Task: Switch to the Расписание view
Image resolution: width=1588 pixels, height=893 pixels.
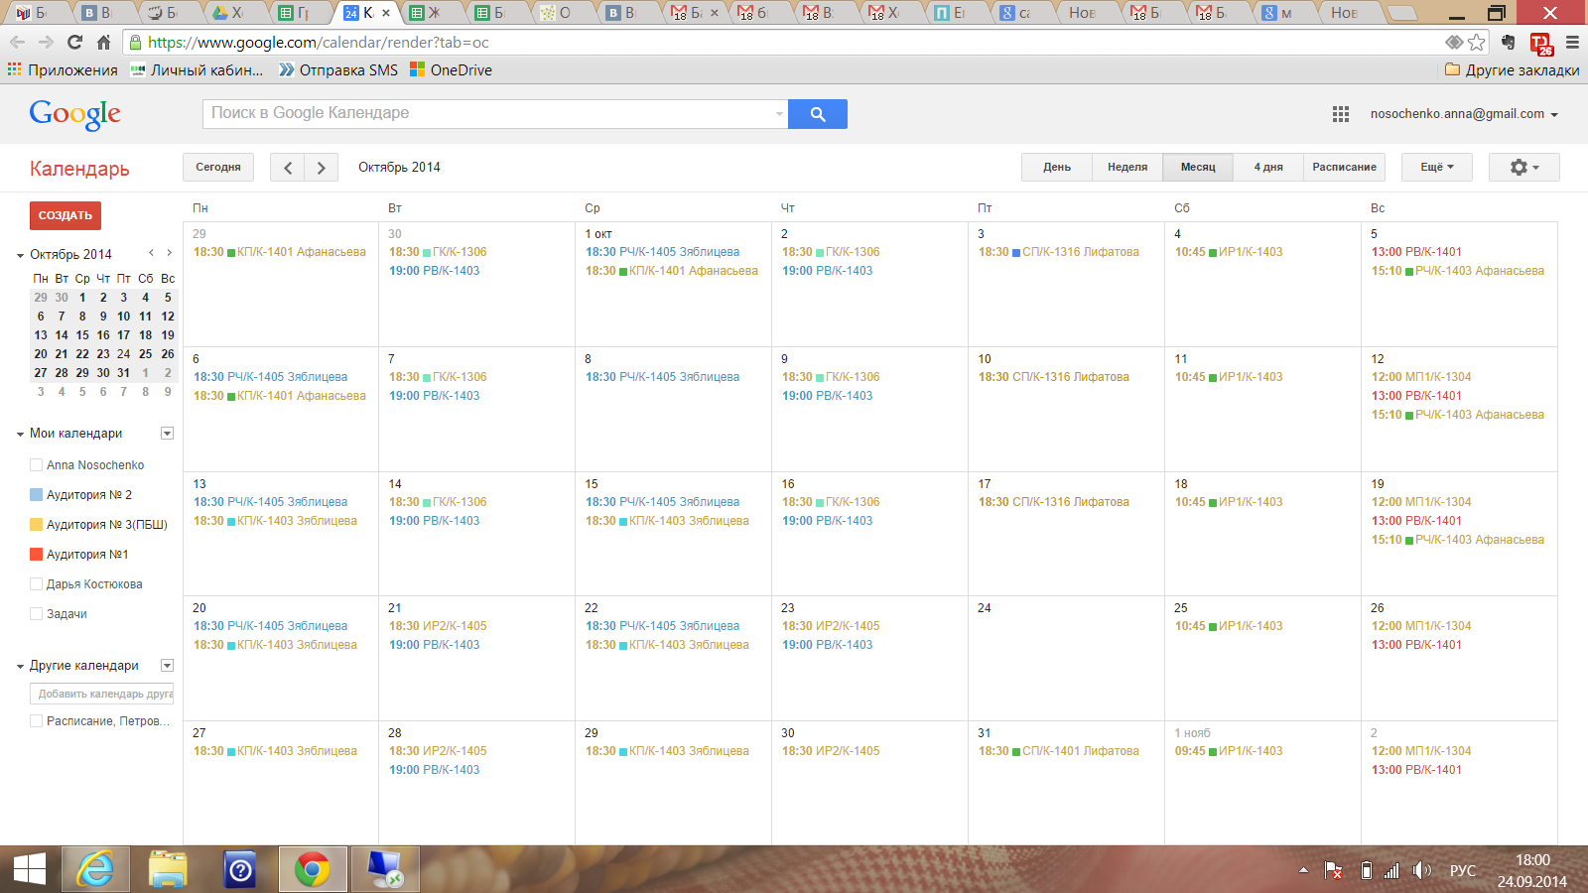Action: (x=1344, y=167)
